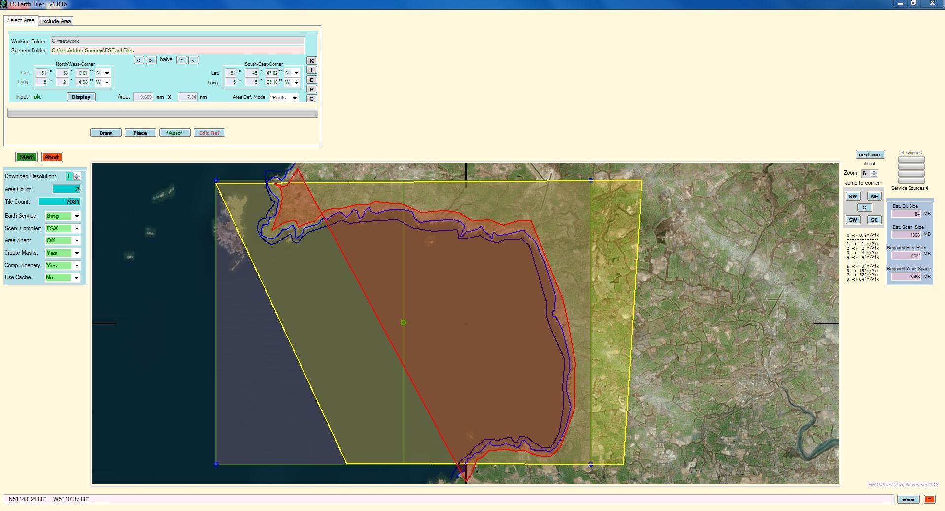Click the next con. button
This screenshot has width=945, height=511.
pos(870,155)
